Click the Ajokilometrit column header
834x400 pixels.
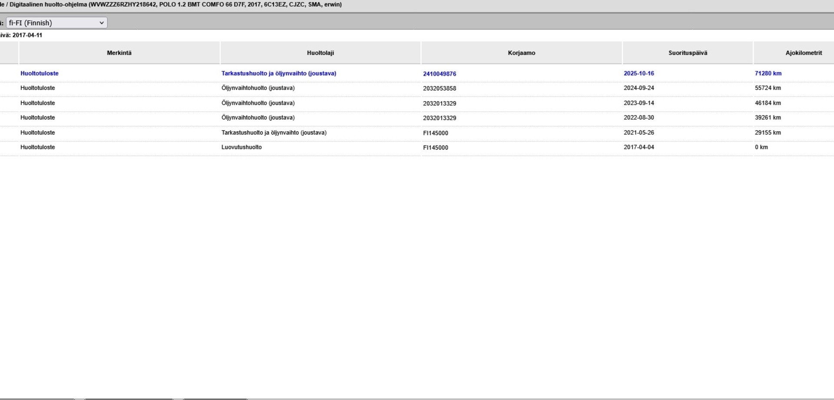[x=803, y=53]
